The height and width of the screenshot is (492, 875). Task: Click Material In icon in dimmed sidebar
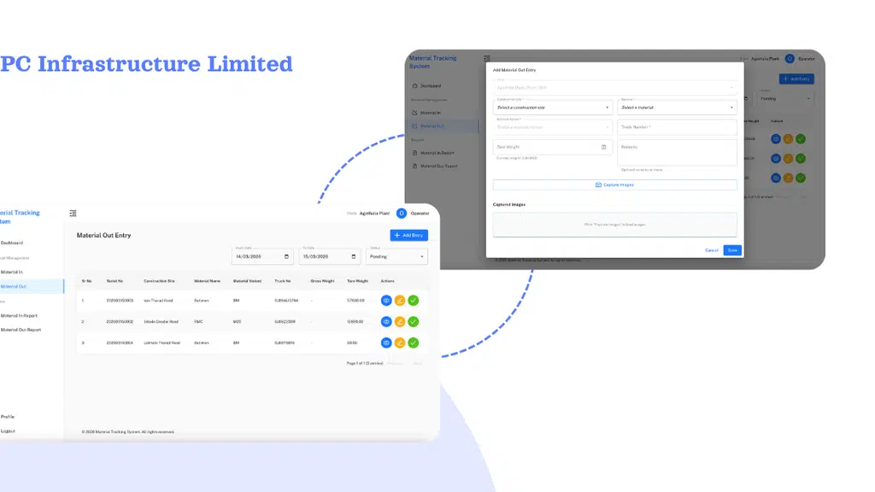click(414, 113)
